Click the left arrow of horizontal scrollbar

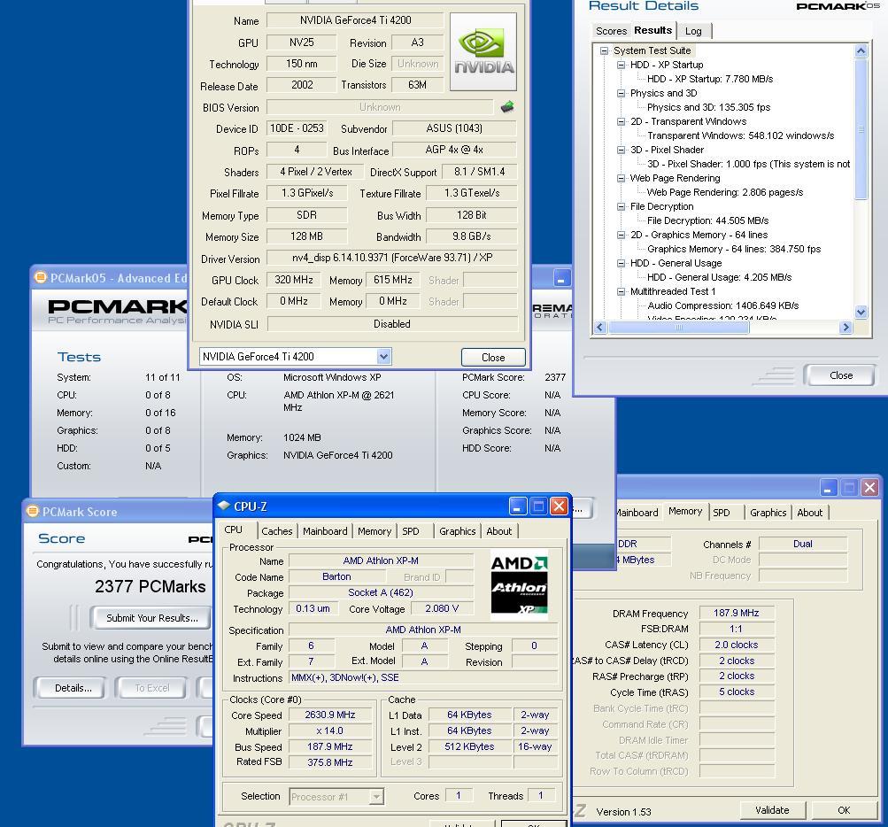600,327
